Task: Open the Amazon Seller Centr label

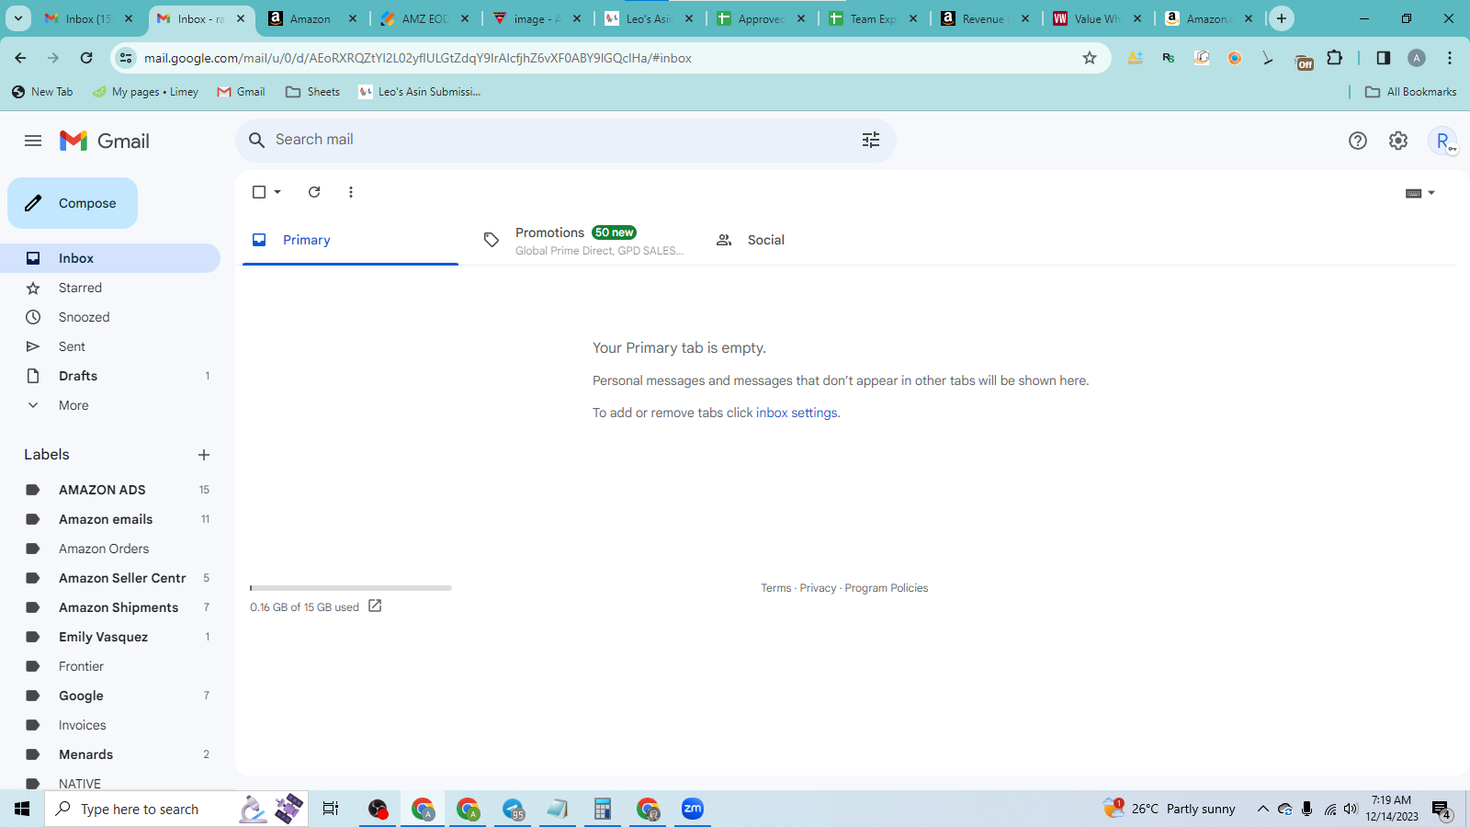Action: 110,578
